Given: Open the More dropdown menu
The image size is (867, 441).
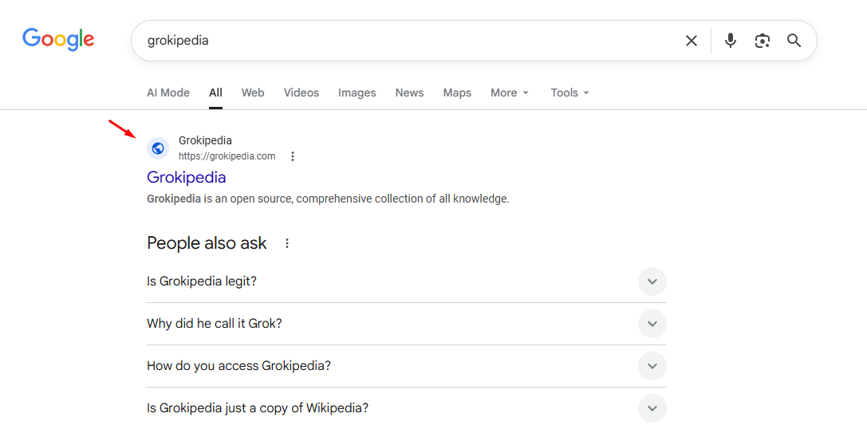Looking at the screenshot, I should coord(509,93).
